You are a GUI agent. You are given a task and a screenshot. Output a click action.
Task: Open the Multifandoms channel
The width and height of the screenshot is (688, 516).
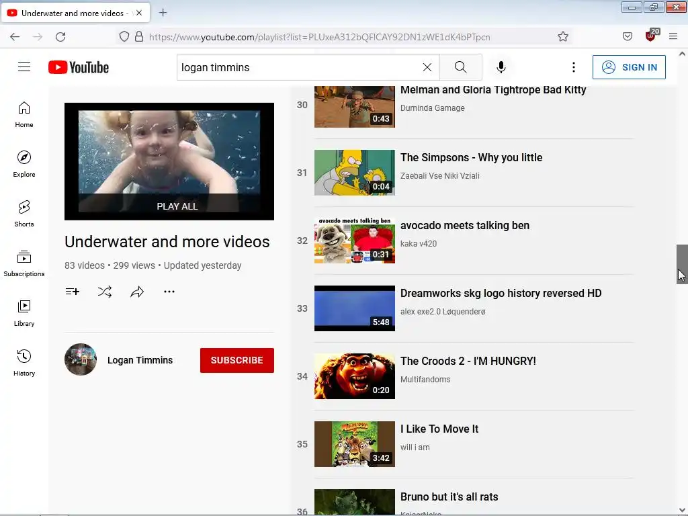(425, 380)
